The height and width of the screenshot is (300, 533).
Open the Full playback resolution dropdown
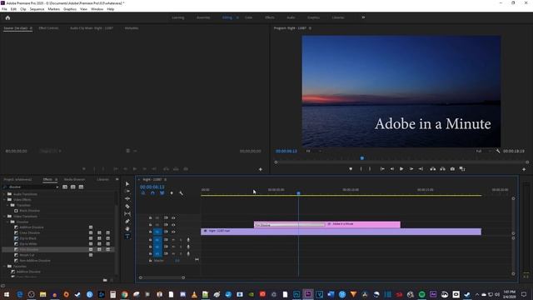483,151
